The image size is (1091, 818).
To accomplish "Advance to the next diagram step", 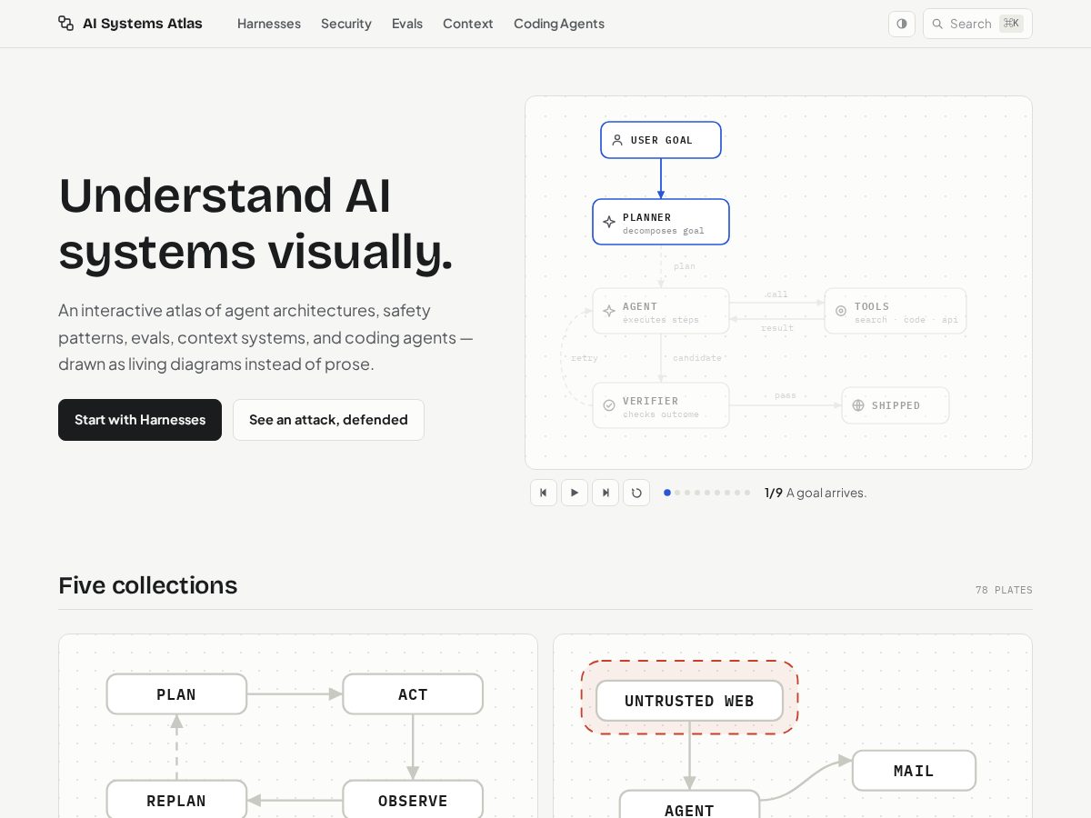I will pos(606,493).
